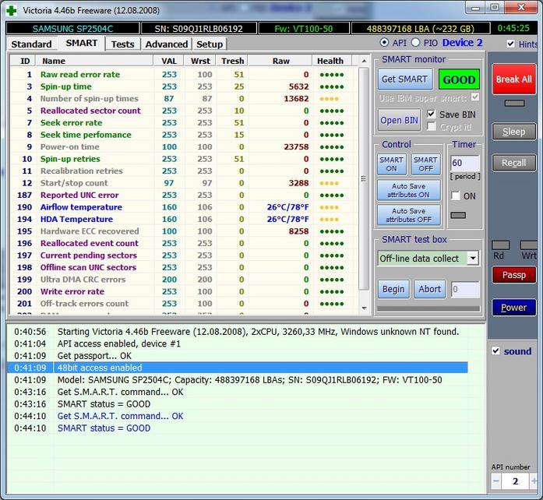The image size is (543, 500).
Task: Open the Standard tab
Action: (x=31, y=44)
